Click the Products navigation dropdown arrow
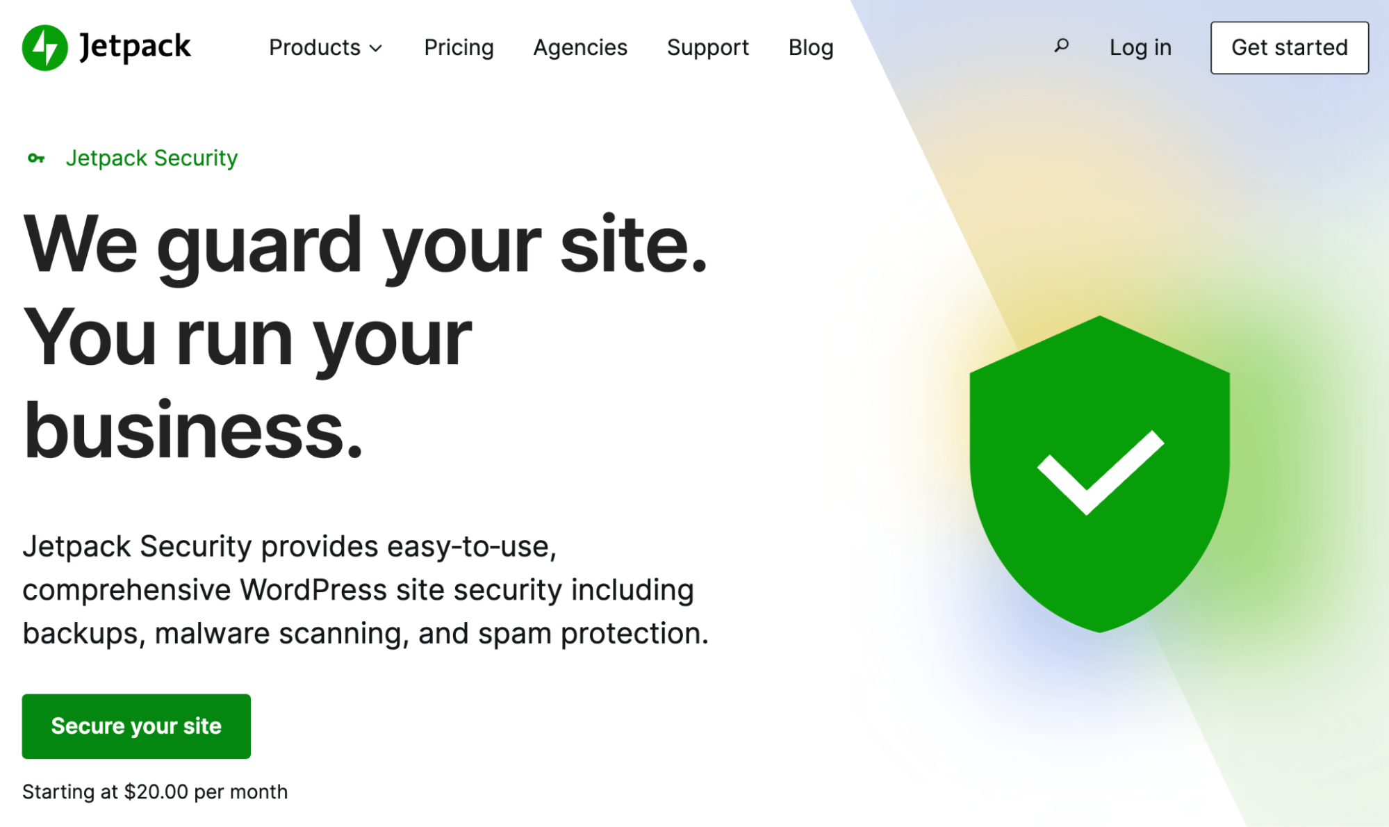 click(379, 47)
